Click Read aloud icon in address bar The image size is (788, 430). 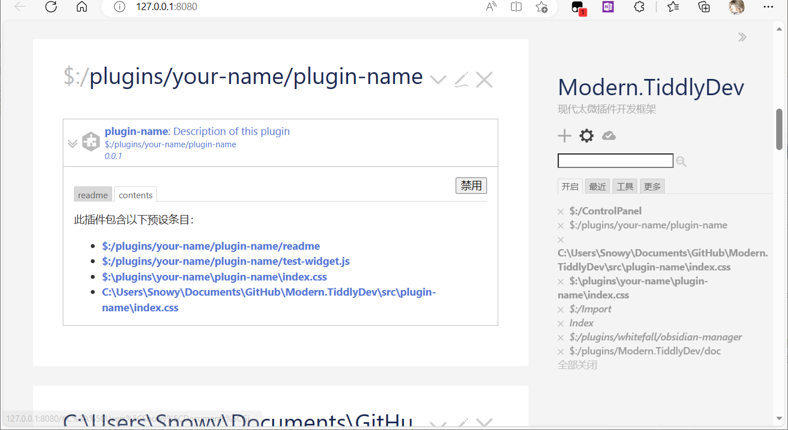492,7
